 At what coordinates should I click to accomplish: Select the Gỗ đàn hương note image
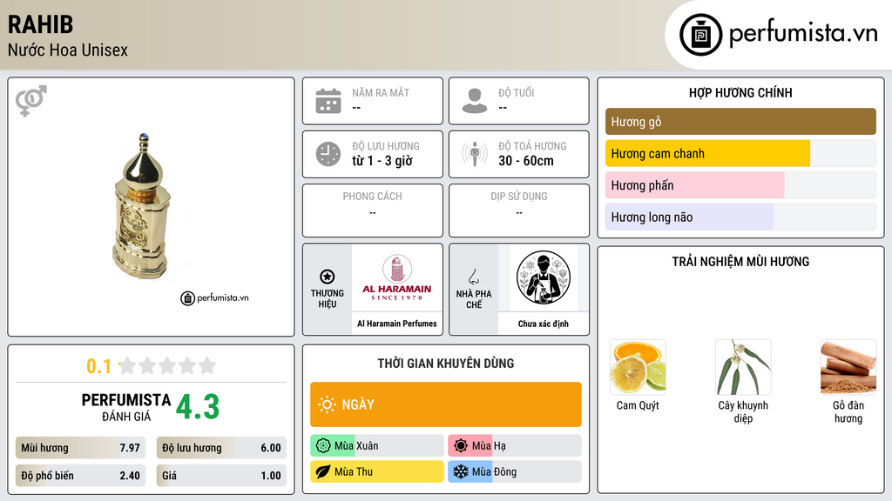pos(848,367)
